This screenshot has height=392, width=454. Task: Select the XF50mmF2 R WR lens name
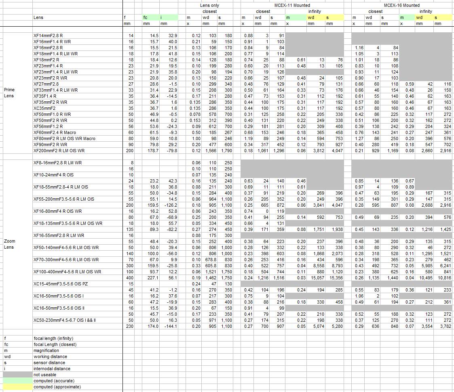click(77, 121)
